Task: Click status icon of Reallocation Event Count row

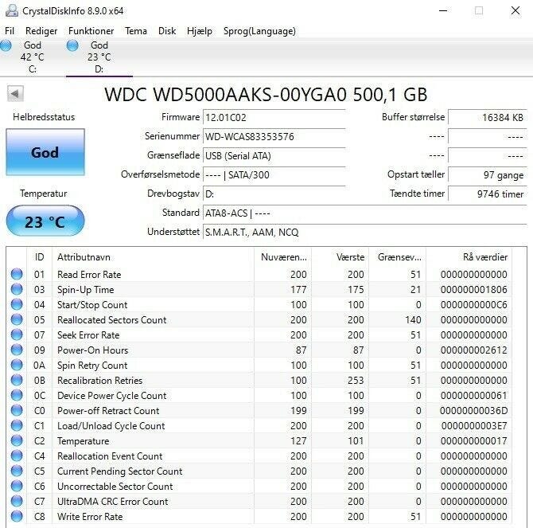Action: (17, 456)
